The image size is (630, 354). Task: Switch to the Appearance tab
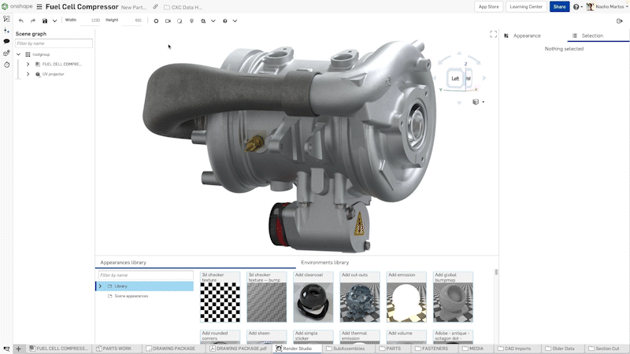pos(527,35)
